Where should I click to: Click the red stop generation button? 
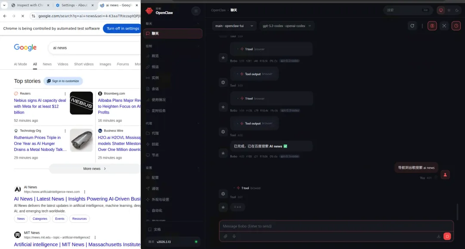coord(447,236)
